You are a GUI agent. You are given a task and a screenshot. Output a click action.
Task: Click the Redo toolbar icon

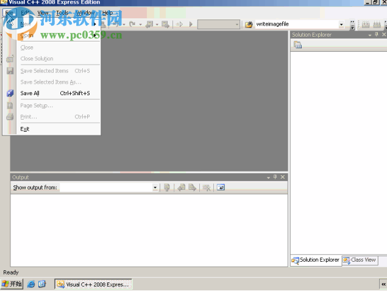[x=132, y=24]
